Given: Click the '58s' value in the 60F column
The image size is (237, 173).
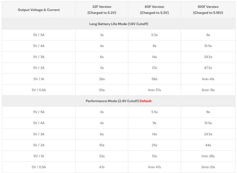Looking at the screenshot, I should click(x=154, y=79).
